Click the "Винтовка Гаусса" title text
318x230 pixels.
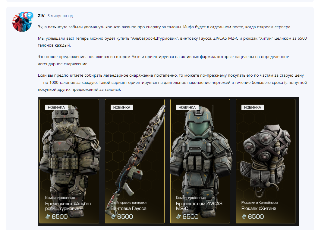pyautogui.click(x=128, y=208)
